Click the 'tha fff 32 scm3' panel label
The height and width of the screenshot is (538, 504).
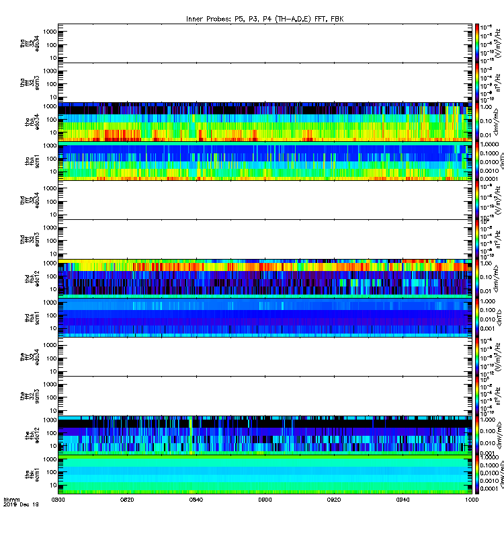[30, 83]
